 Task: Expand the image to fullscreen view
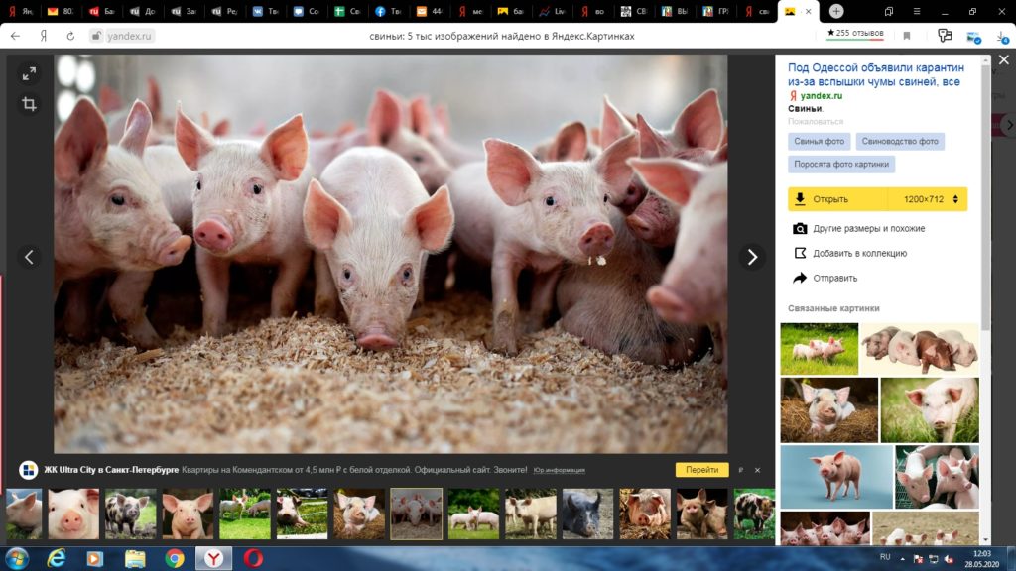(29, 73)
